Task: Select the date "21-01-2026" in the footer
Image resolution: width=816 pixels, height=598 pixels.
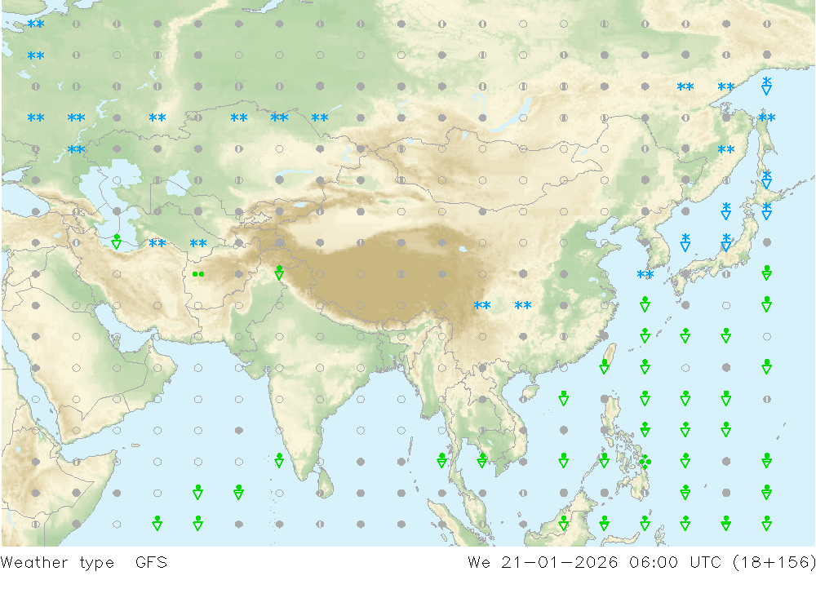Action: point(560,563)
